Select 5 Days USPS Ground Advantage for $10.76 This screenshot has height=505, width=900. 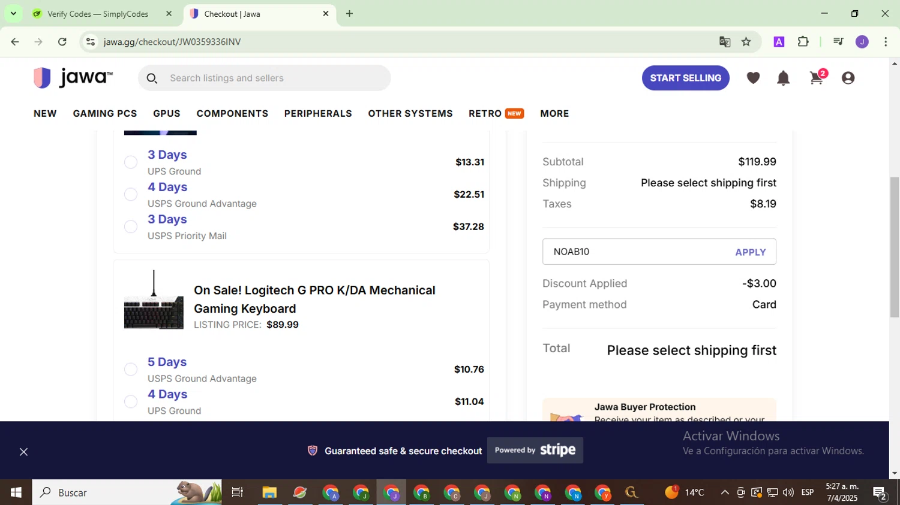131,370
